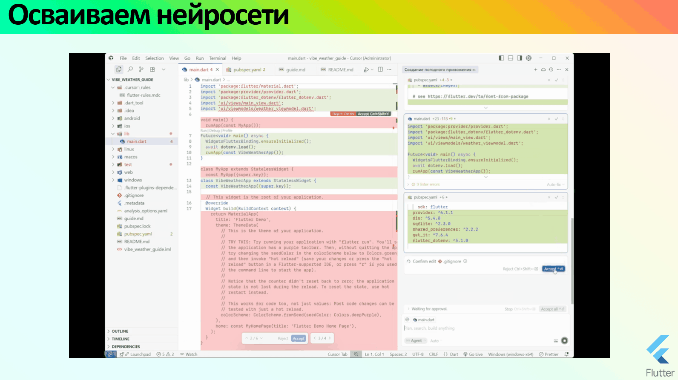Click Accept all button in chat
The width and height of the screenshot is (678, 380).
pyautogui.click(x=552, y=309)
